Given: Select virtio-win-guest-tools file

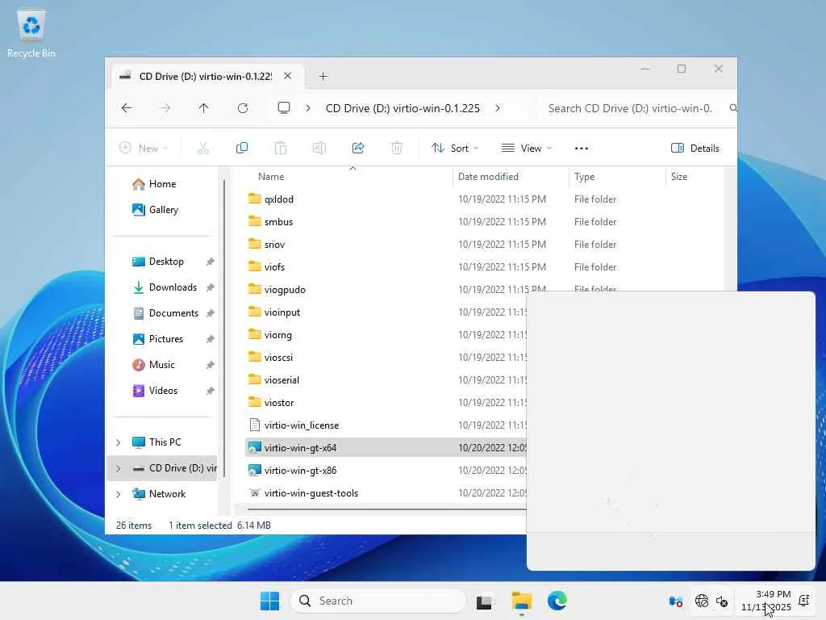Looking at the screenshot, I should [x=311, y=493].
